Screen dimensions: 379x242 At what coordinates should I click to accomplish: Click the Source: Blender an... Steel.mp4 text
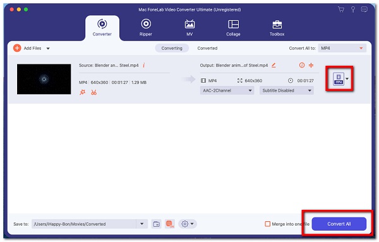[109, 65]
